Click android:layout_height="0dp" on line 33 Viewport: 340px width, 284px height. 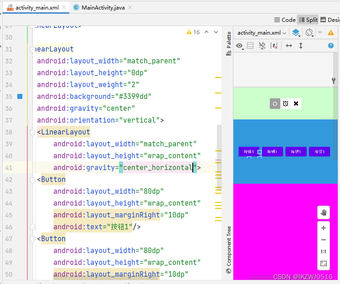92,72
